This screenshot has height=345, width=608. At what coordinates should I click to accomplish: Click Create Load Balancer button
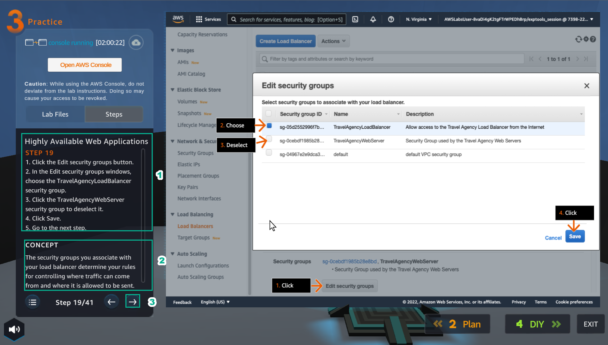click(x=286, y=41)
